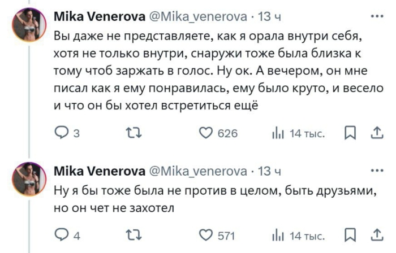View analytics of the first tweet

pyautogui.click(x=278, y=133)
